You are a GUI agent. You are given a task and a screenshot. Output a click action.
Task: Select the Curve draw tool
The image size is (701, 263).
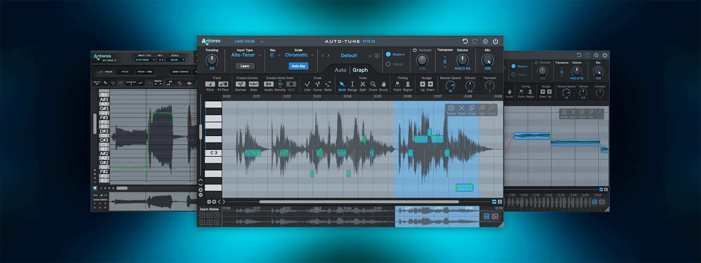(318, 84)
